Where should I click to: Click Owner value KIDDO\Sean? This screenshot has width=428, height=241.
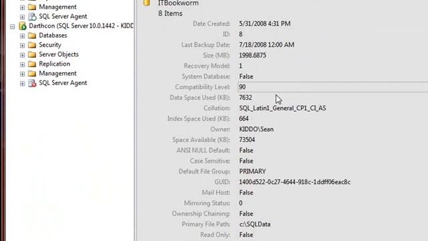pyautogui.click(x=256, y=129)
